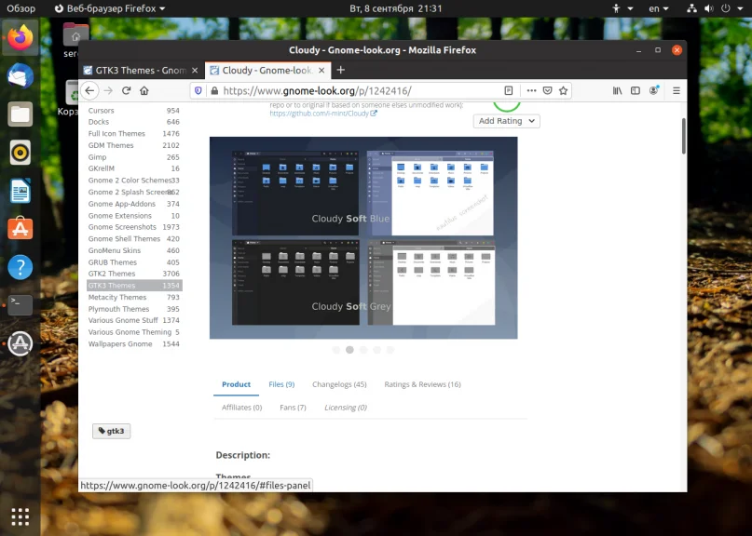
Task: Select the Product tab
Action: pyautogui.click(x=236, y=384)
